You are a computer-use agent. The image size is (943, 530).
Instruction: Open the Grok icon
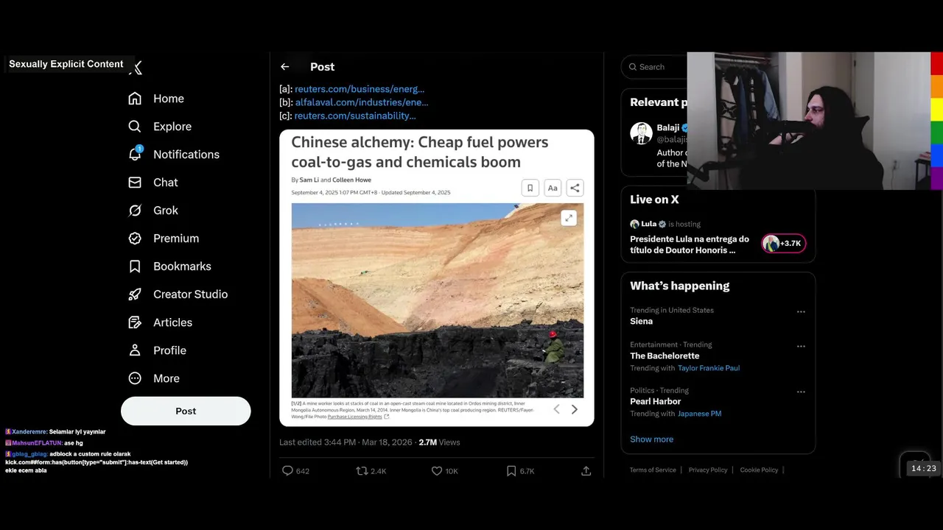[x=135, y=211]
